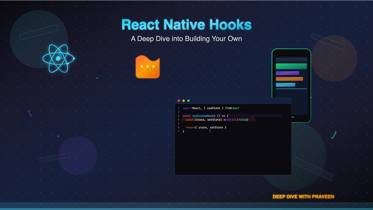Click the three dots inside the flame icon
Viewport: 373px width, 210px height.
[x=147, y=66]
